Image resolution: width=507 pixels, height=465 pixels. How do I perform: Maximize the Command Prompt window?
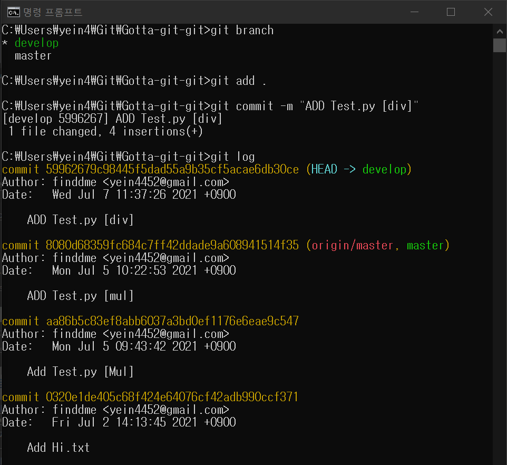coord(451,12)
